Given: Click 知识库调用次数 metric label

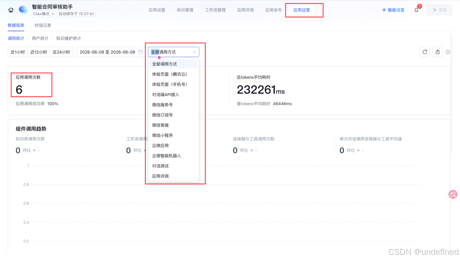Looking at the screenshot, I should pyautogui.click(x=30, y=139).
